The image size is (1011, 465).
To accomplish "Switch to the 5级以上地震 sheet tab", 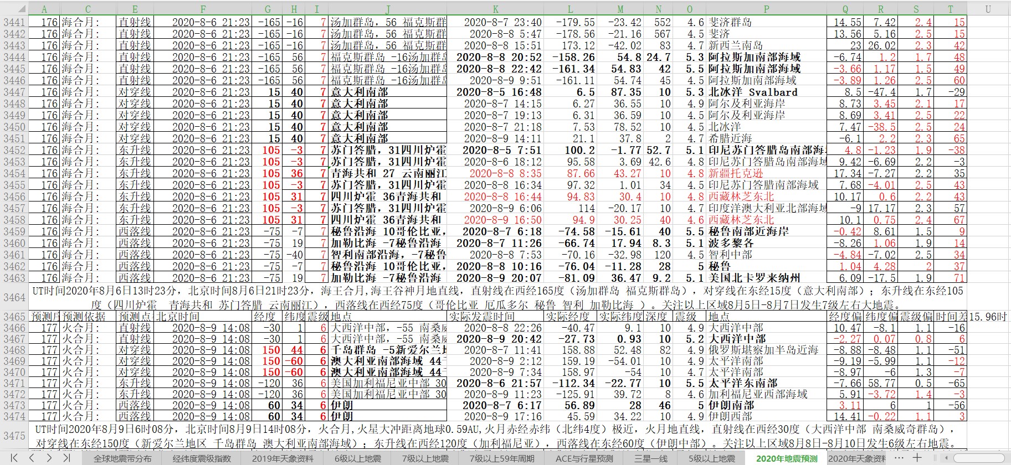I will 712,458.
